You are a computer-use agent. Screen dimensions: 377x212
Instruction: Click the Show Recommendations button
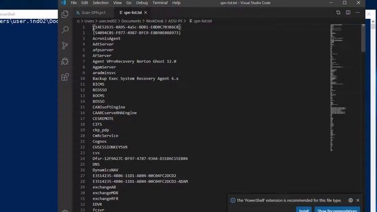pyautogui.click(x=338, y=210)
